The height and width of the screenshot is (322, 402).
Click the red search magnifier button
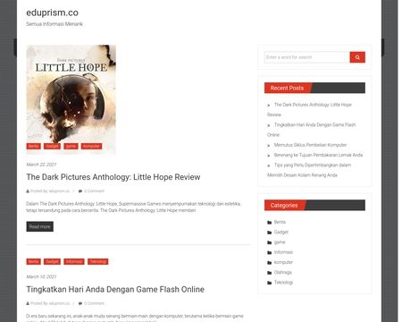pos(357,57)
